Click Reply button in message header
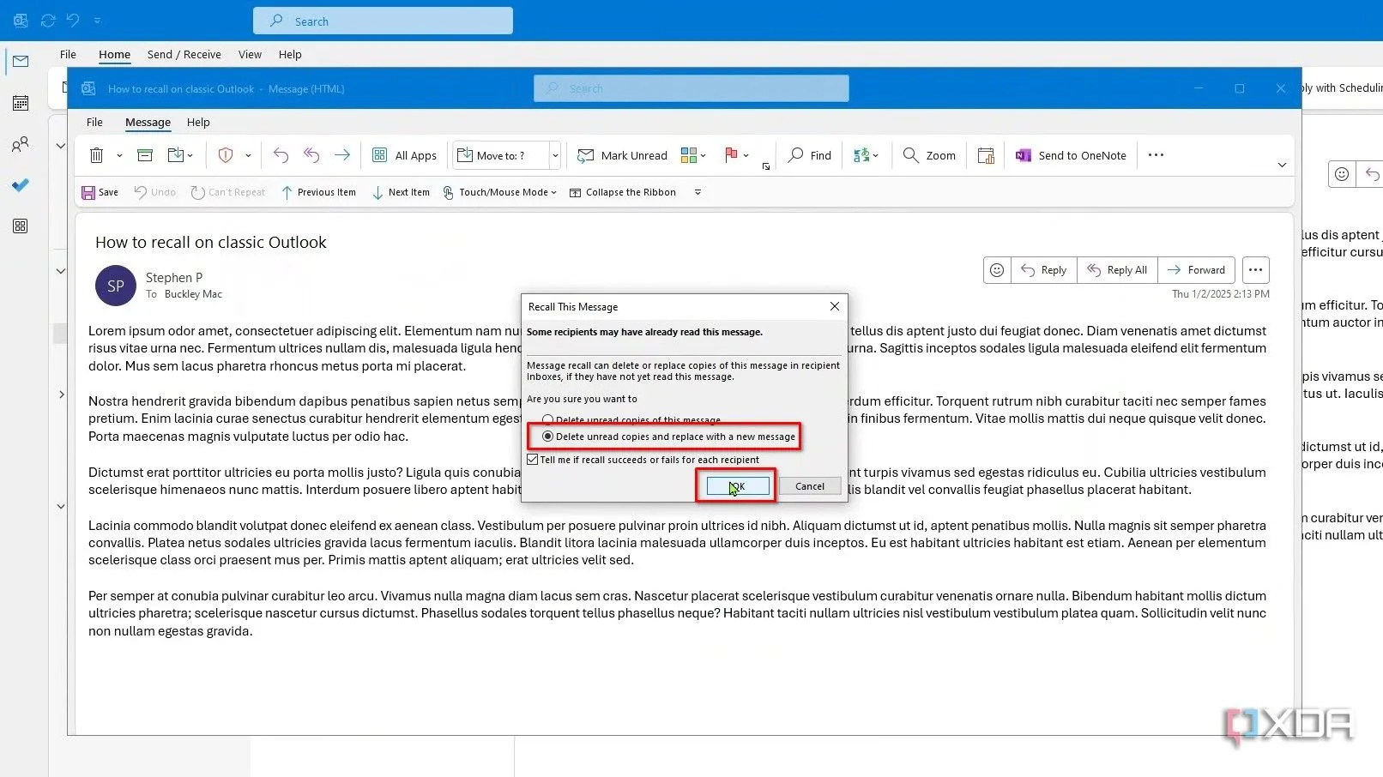The height and width of the screenshot is (777, 1383). coord(1044,270)
